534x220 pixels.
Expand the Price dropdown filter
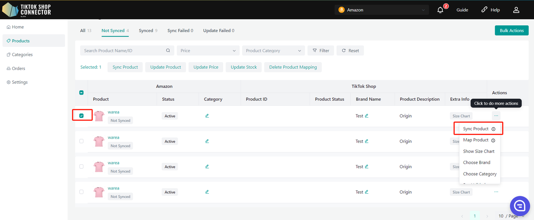tap(208, 50)
